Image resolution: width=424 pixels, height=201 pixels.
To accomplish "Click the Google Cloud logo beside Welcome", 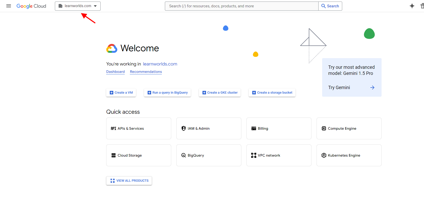I will [112, 48].
